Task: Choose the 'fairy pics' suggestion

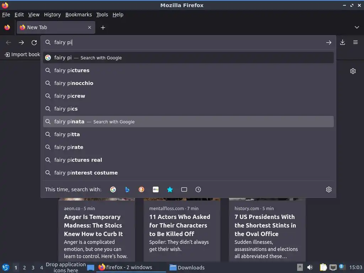Action: pos(188,109)
